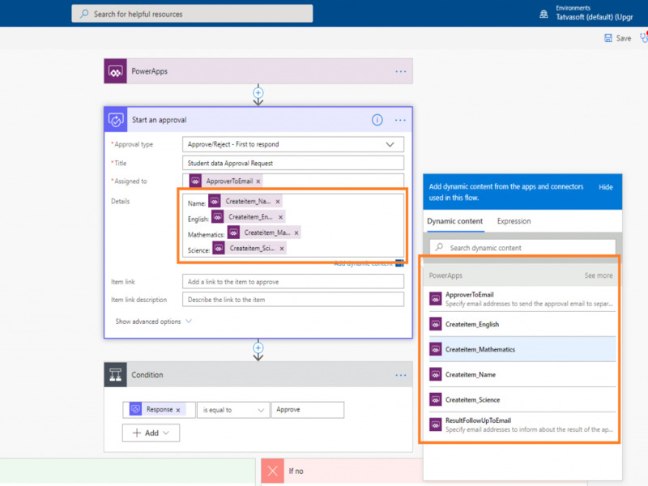Click Hide on dynamic content panel

pos(605,187)
